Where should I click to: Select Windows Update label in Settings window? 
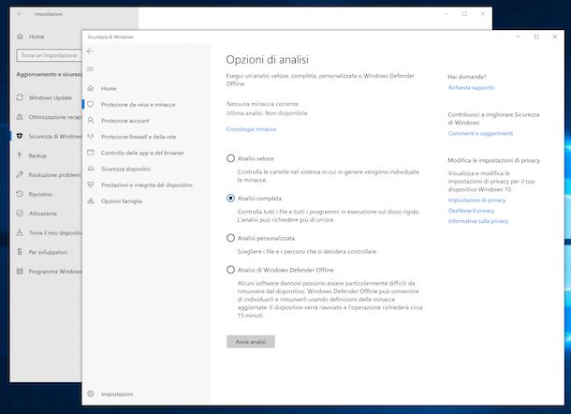pyautogui.click(x=51, y=97)
